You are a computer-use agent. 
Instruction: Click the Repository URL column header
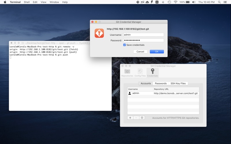[176, 89]
